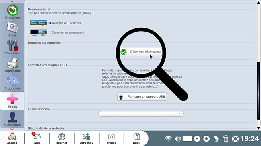
Task: Click 'Formater un support USB' button
Action: point(142,96)
